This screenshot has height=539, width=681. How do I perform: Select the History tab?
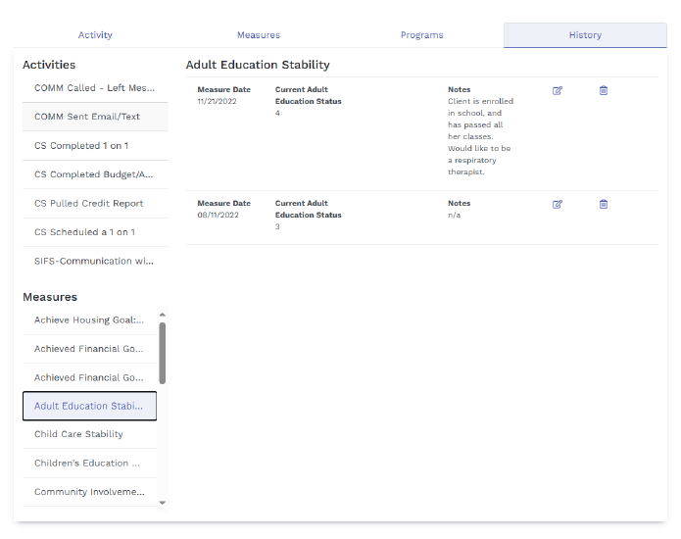coord(585,35)
